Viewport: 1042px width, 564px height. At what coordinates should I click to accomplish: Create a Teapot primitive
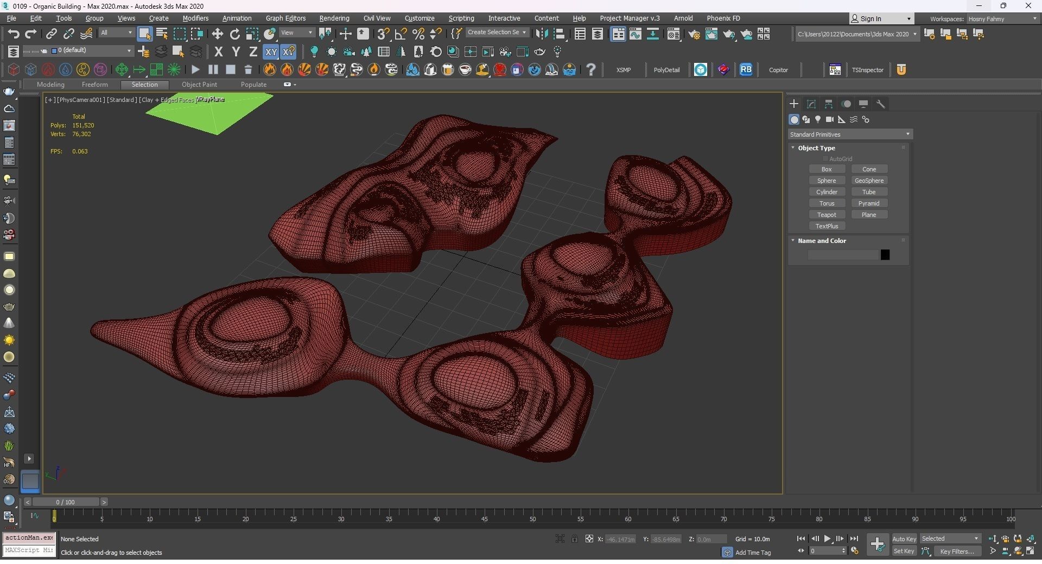pos(827,215)
